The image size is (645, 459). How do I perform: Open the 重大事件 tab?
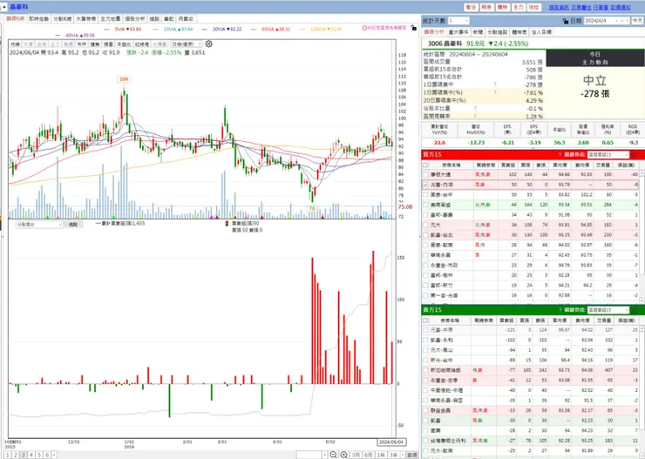point(458,32)
